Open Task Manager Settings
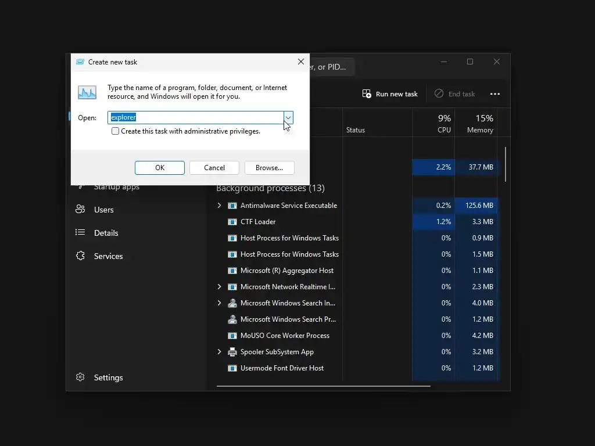 point(108,377)
